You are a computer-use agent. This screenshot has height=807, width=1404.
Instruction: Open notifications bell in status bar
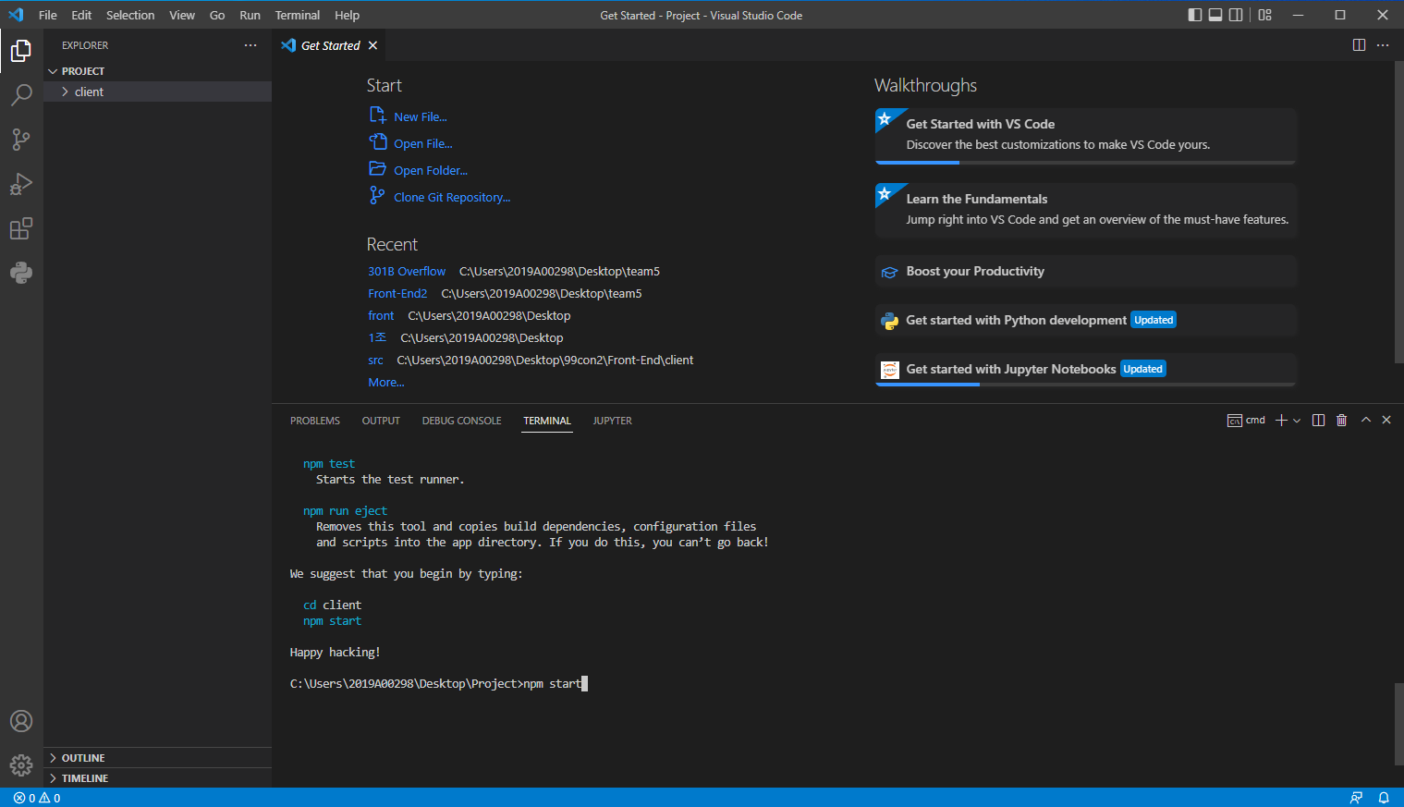point(1384,798)
